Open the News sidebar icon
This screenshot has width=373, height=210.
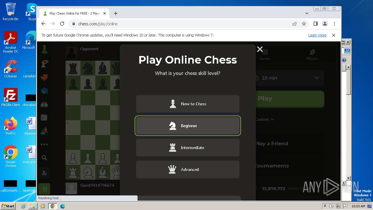pos(44,118)
